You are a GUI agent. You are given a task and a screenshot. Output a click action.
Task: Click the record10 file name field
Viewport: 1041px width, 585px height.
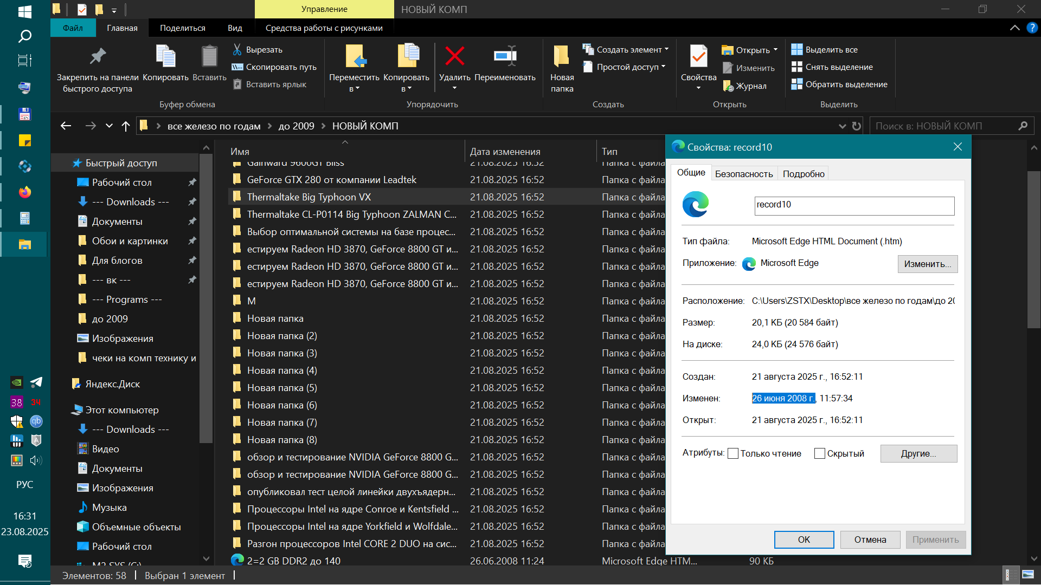tap(854, 205)
